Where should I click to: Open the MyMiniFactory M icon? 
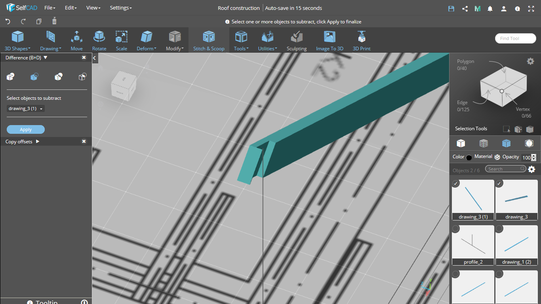pos(478,8)
